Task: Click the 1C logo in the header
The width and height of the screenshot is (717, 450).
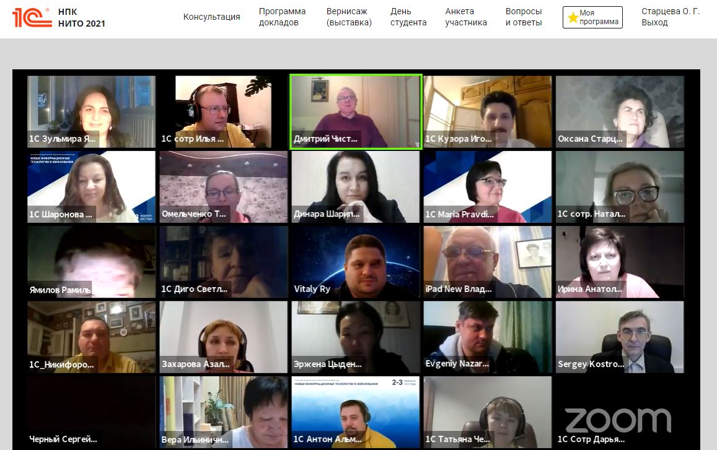Action: pos(32,17)
